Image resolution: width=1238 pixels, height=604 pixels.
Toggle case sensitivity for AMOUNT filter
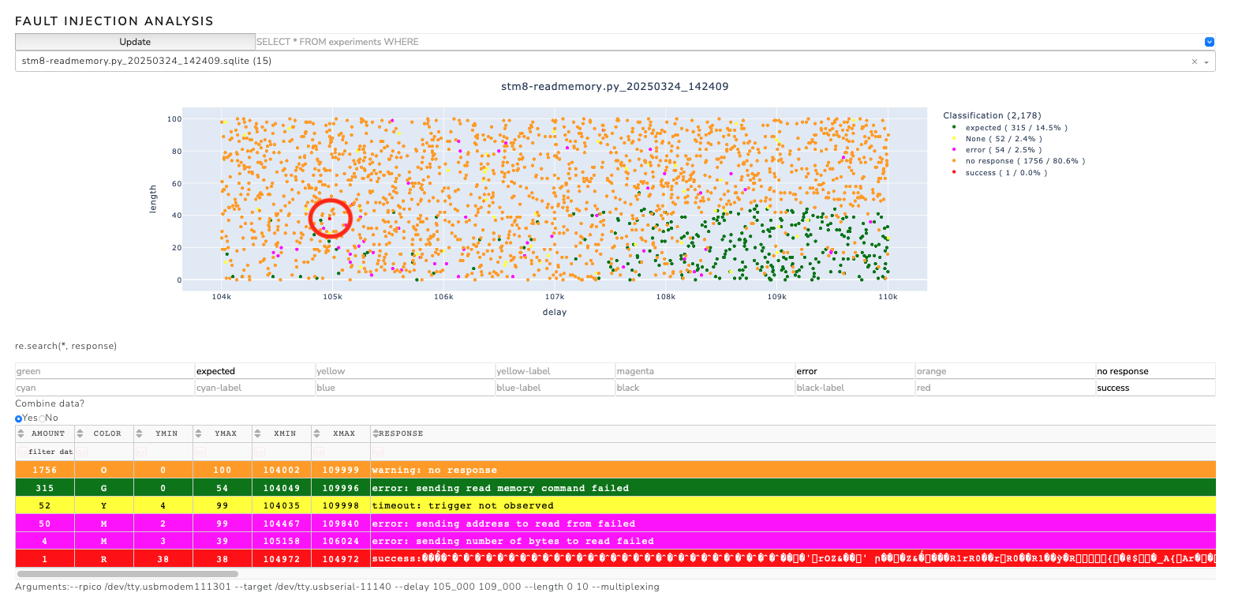tap(21, 452)
